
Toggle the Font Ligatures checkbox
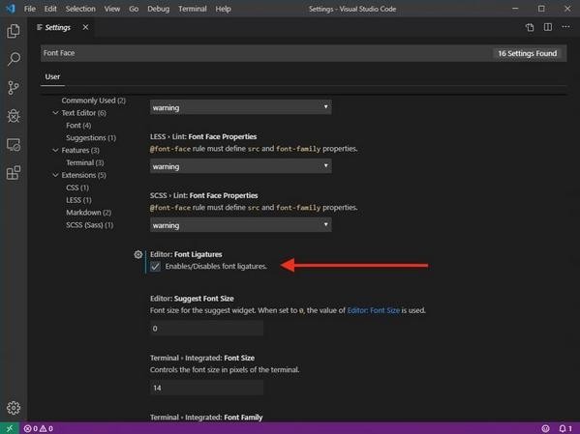coord(155,267)
